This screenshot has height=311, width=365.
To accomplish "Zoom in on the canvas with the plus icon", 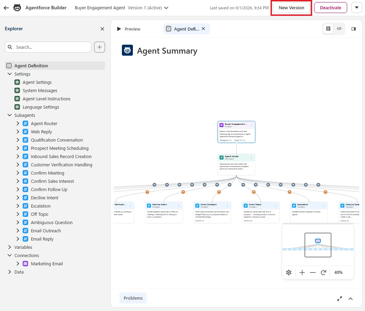I will pyautogui.click(x=302, y=272).
